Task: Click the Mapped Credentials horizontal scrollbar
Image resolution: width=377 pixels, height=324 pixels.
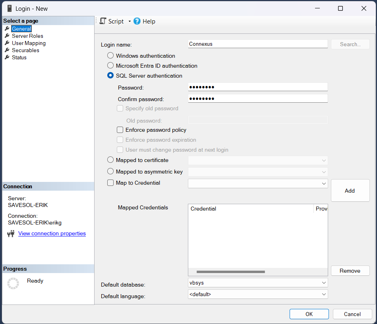Action: 230,272
